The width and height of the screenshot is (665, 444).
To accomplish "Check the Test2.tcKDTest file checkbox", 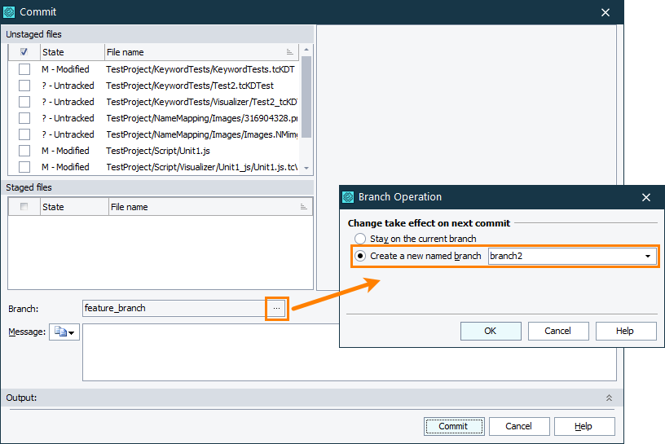I will click(24, 86).
